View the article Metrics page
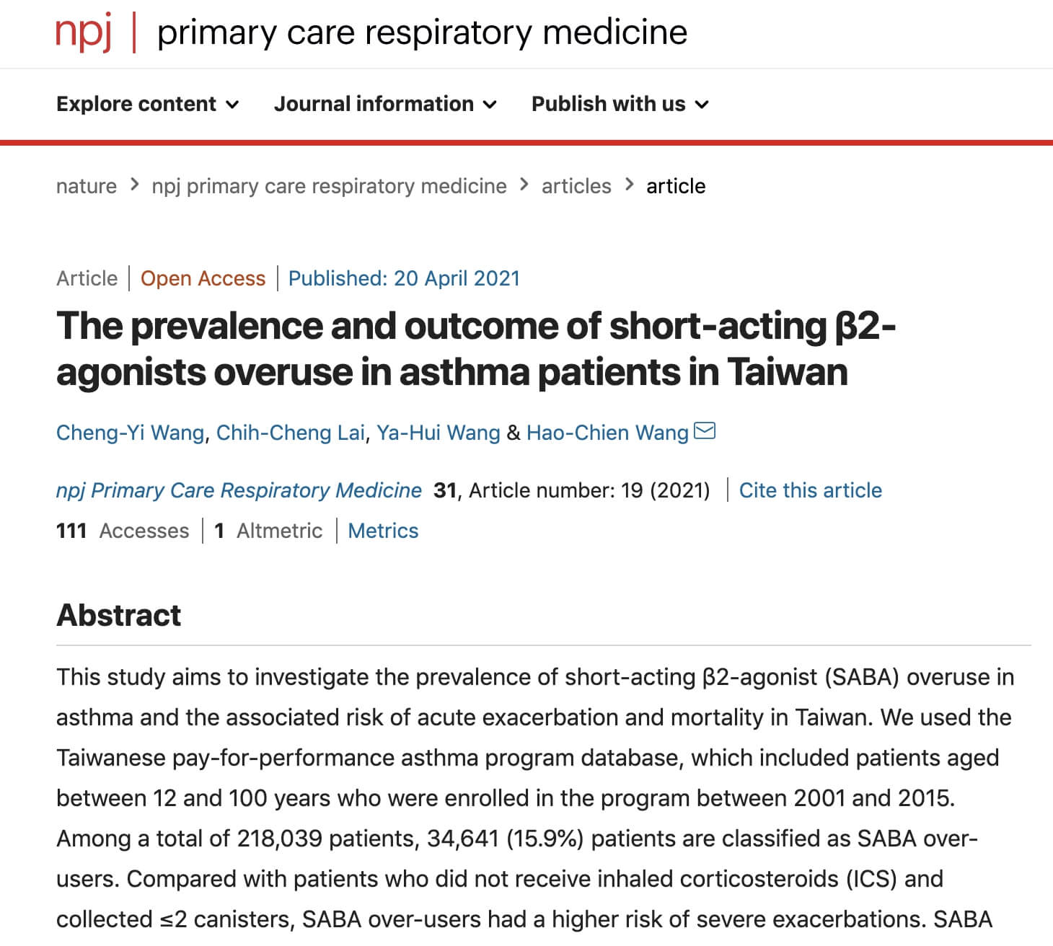Screen dimensions: 1053x946 point(383,531)
